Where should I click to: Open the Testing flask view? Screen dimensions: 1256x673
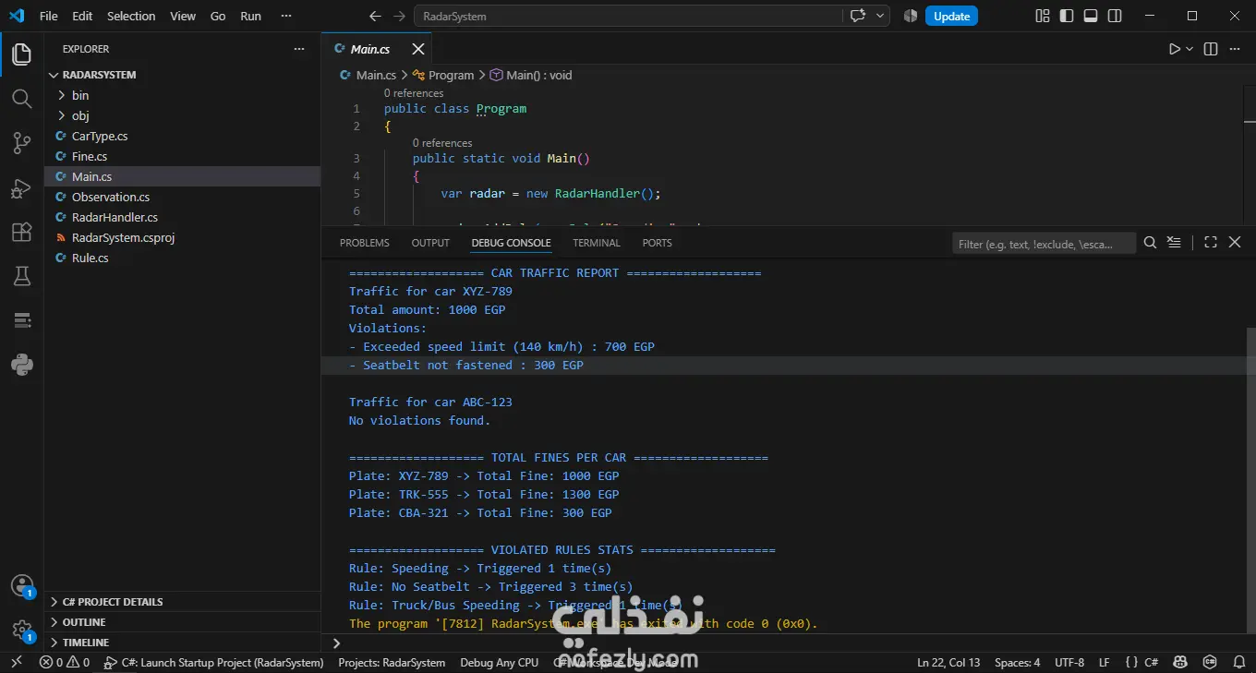[21, 276]
